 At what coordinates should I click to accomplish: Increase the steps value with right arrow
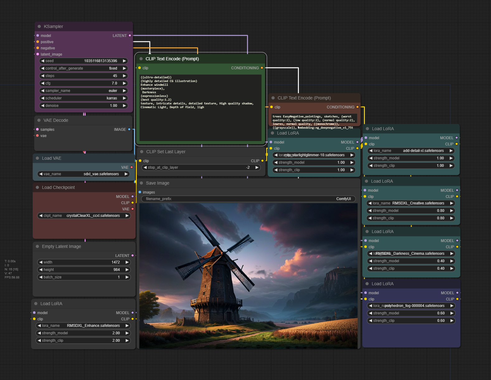click(x=125, y=76)
